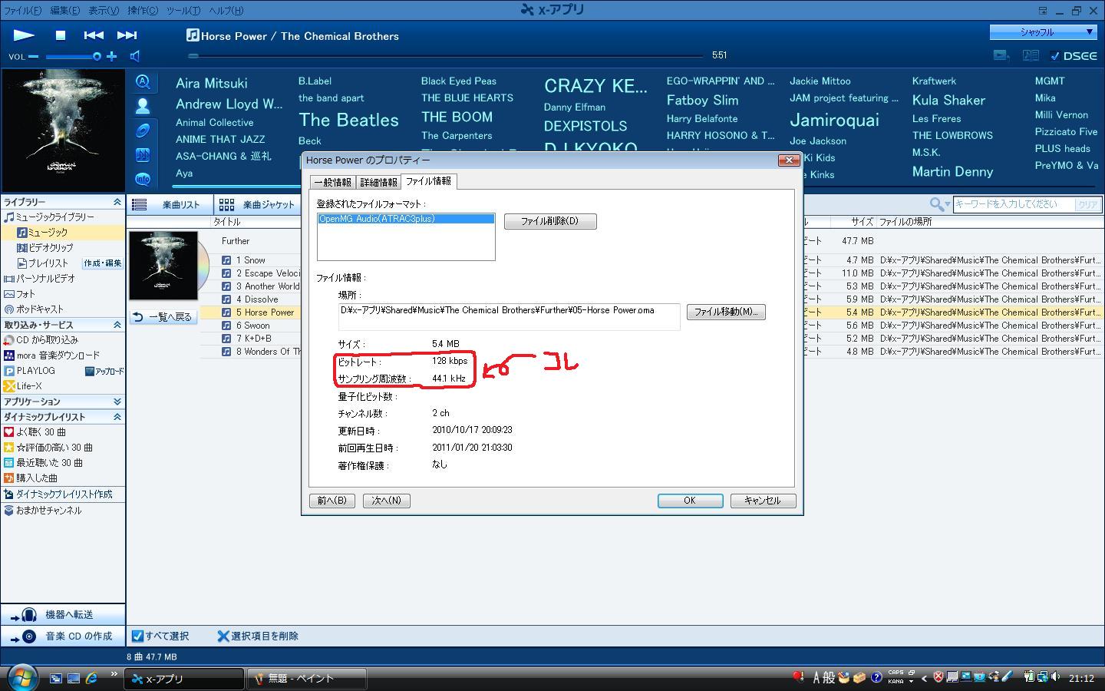Screen dimensions: 1105x691
Task: Click the video display mode icon
Action: [x=1001, y=55]
